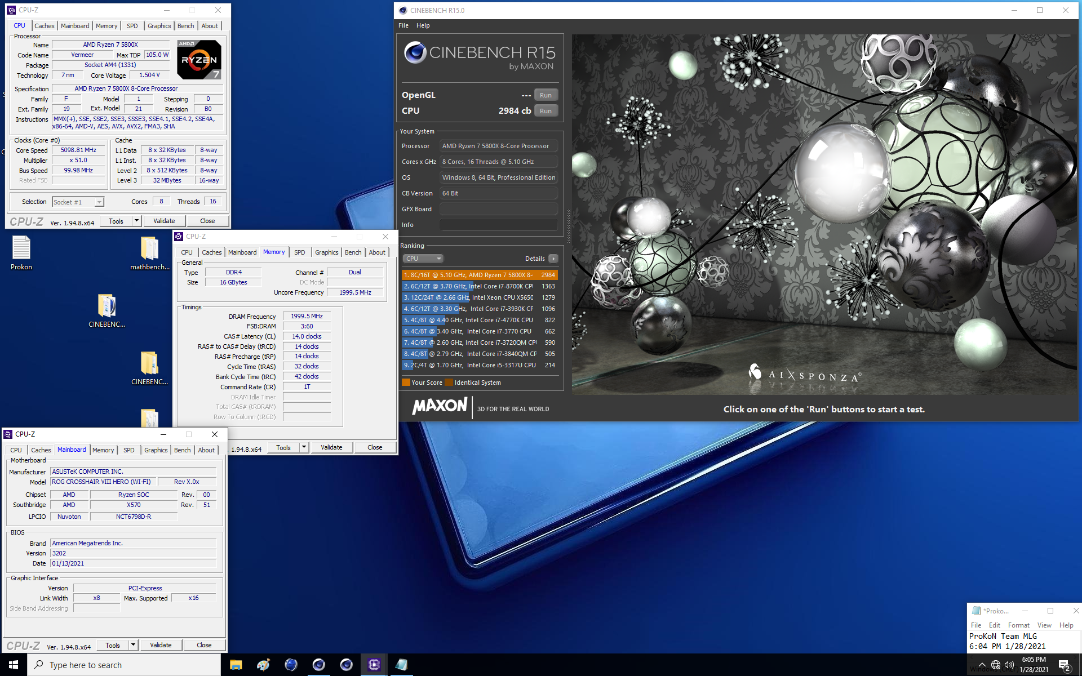Click Validate in the top CPU-Z window
This screenshot has width=1082, height=676.
click(164, 221)
